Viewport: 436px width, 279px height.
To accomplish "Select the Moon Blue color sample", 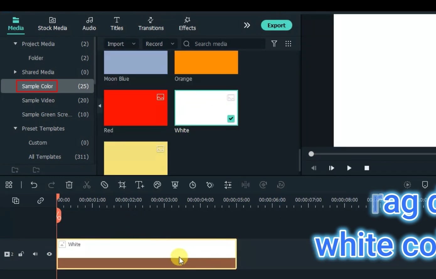I will pos(136,62).
